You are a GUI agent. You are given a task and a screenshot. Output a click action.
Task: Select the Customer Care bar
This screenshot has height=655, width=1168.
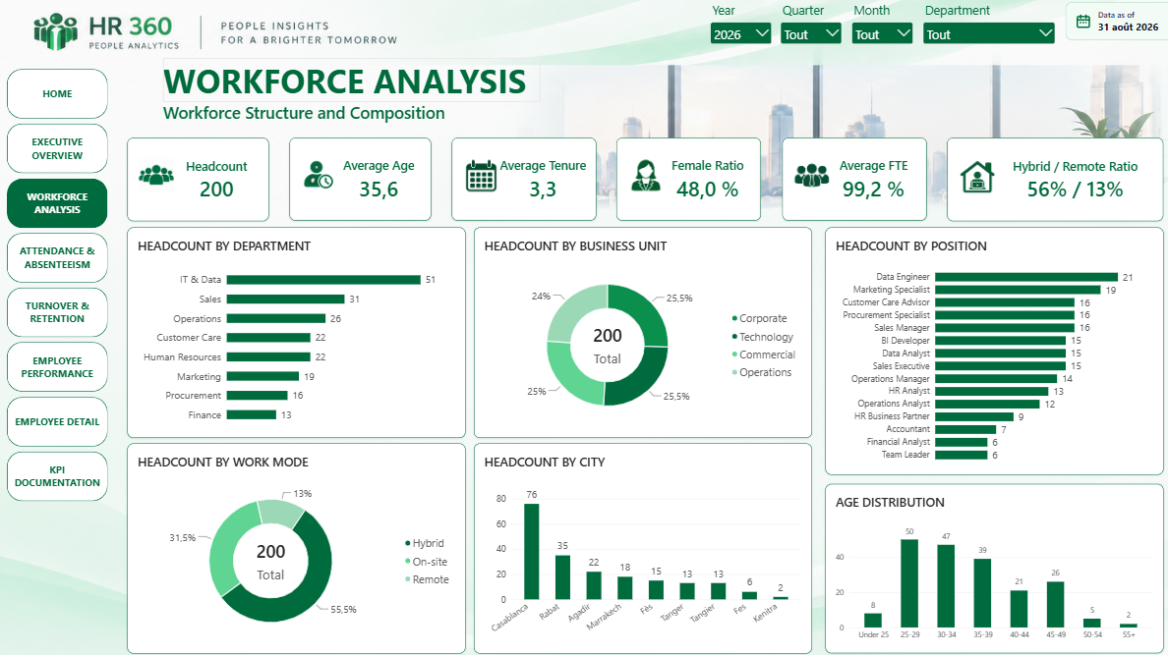(268, 337)
